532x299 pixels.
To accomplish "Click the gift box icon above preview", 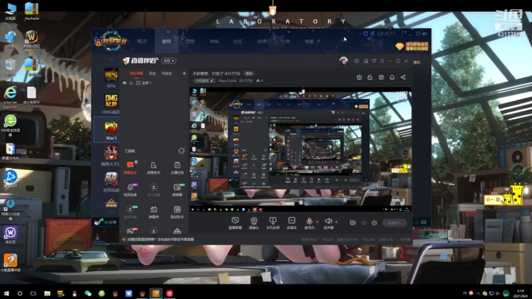I will [x=359, y=77].
